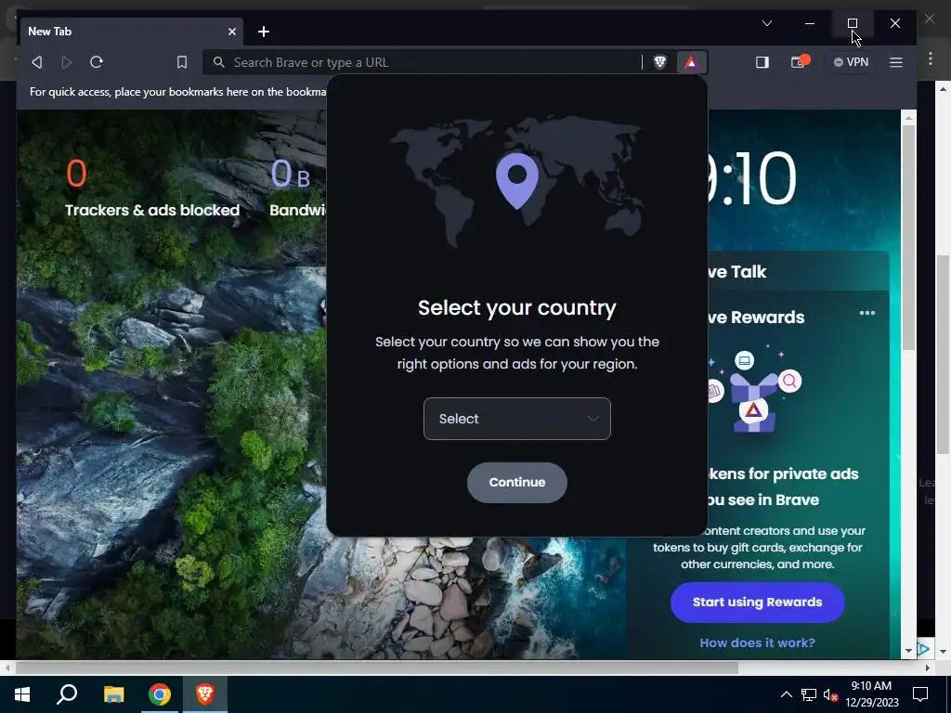Click the page scrollbar down arrow
The image size is (951, 713).
(x=908, y=651)
